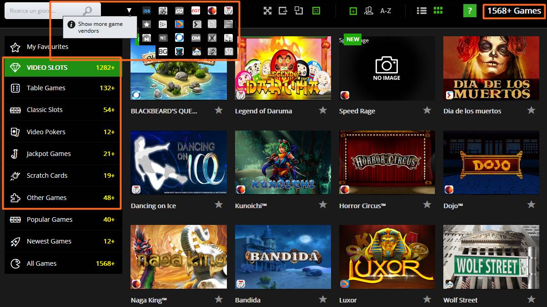Filter by OMI vendor icon
The image size is (547, 307).
click(196, 38)
